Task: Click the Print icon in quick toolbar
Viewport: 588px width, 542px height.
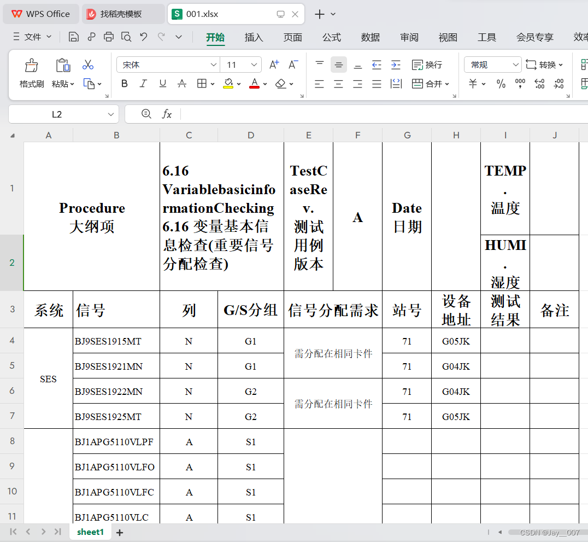Action: pos(109,37)
